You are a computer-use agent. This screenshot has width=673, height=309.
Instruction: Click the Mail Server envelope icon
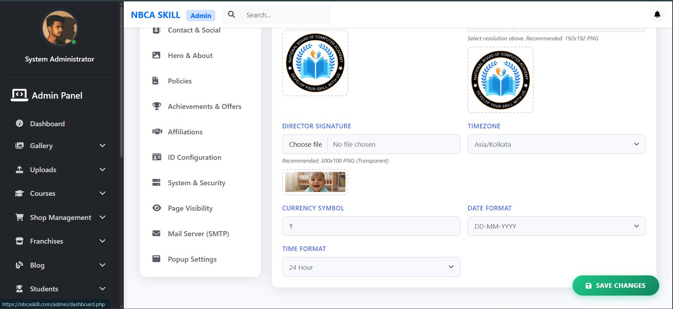(156, 233)
